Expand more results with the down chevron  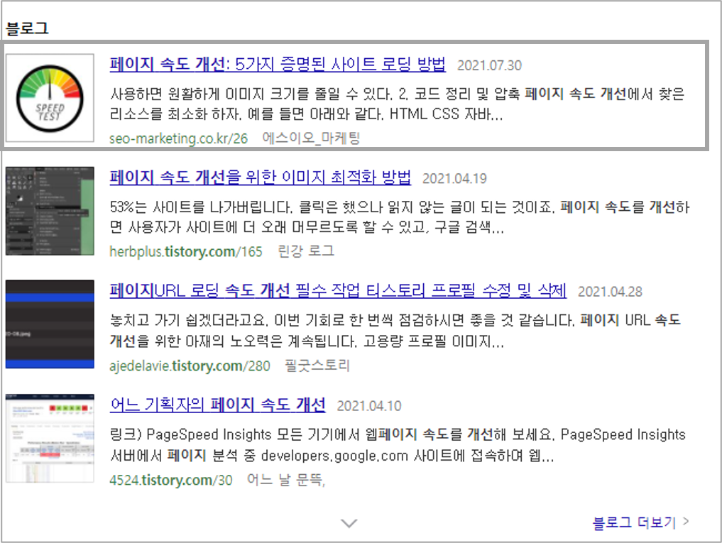point(349,522)
